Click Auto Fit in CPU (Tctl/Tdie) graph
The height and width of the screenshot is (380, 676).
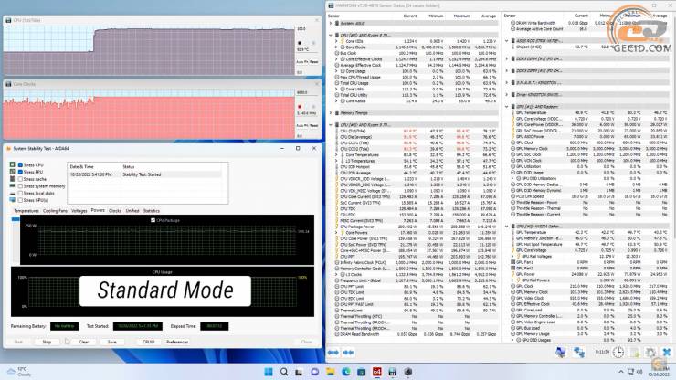(x=303, y=62)
